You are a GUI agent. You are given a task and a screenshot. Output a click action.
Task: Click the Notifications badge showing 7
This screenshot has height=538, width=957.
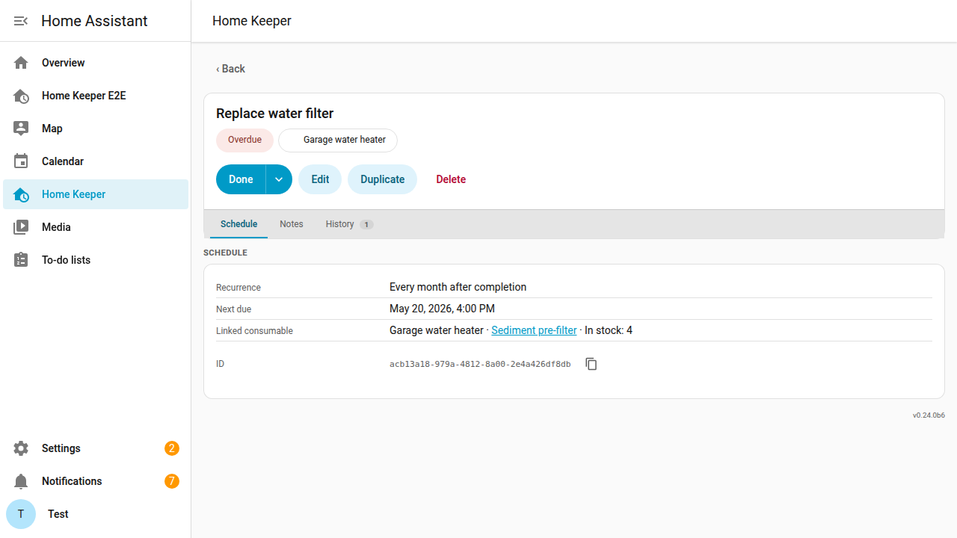click(172, 481)
